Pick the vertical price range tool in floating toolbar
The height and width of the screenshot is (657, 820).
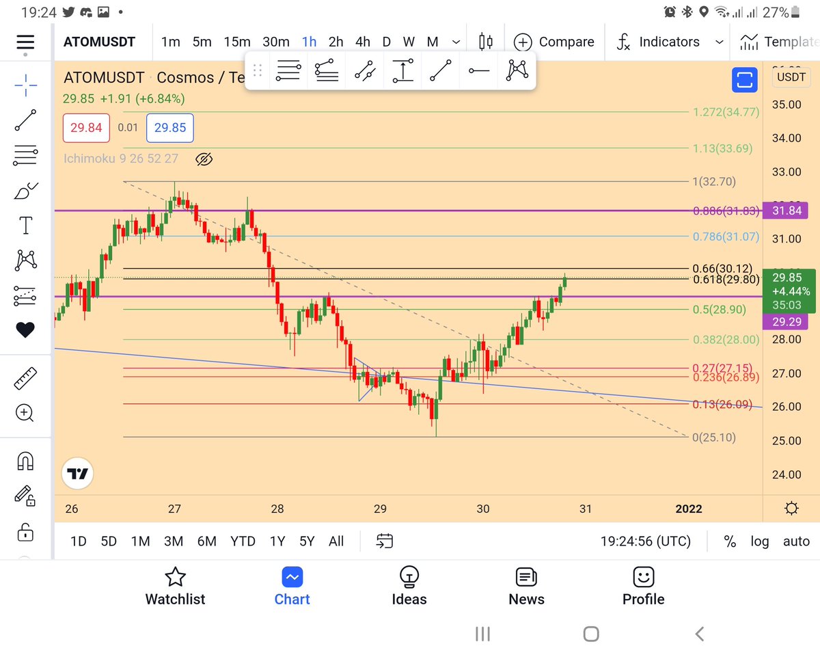(403, 70)
